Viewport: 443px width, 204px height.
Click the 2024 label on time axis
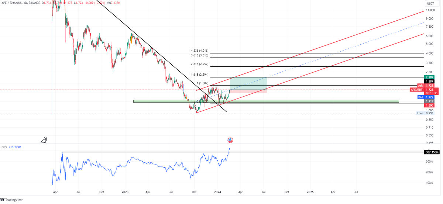(x=217, y=192)
